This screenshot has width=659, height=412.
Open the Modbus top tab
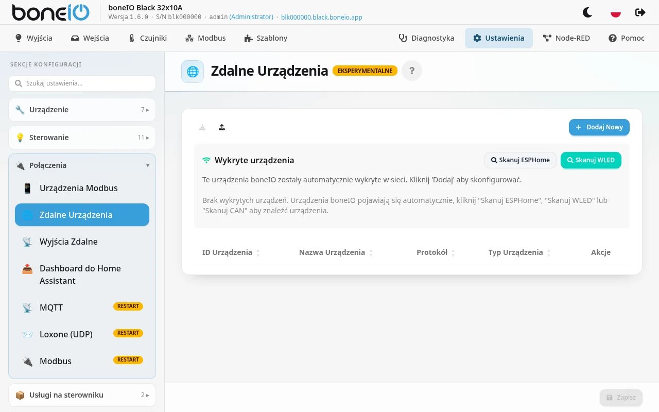click(x=205, y=38)
